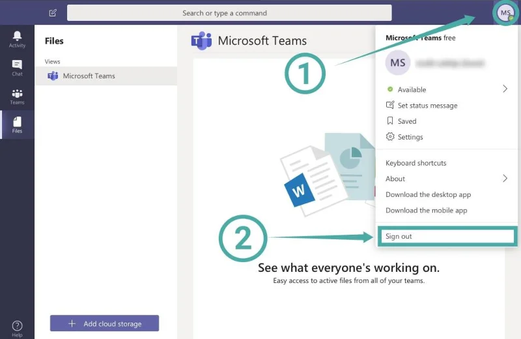521x339 pixels.
Task: Click the plus icon on Add cloud storage
Action: coord(72,323)
